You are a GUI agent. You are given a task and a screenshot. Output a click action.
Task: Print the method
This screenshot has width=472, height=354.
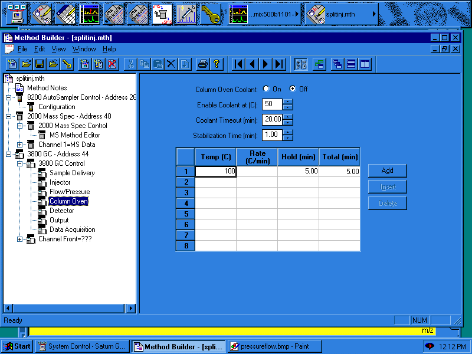pyautogui.click(x=202, y=64)
